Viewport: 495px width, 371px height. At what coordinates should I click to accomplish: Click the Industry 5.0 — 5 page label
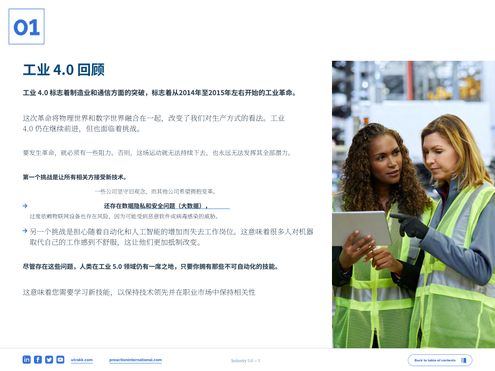pos(245,361)
